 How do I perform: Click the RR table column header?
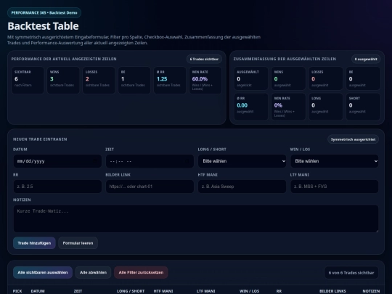coord(279,291)
